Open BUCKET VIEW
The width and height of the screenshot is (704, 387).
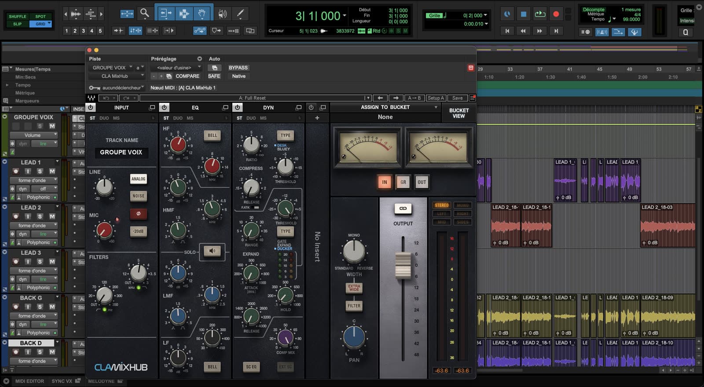point(458,113)
